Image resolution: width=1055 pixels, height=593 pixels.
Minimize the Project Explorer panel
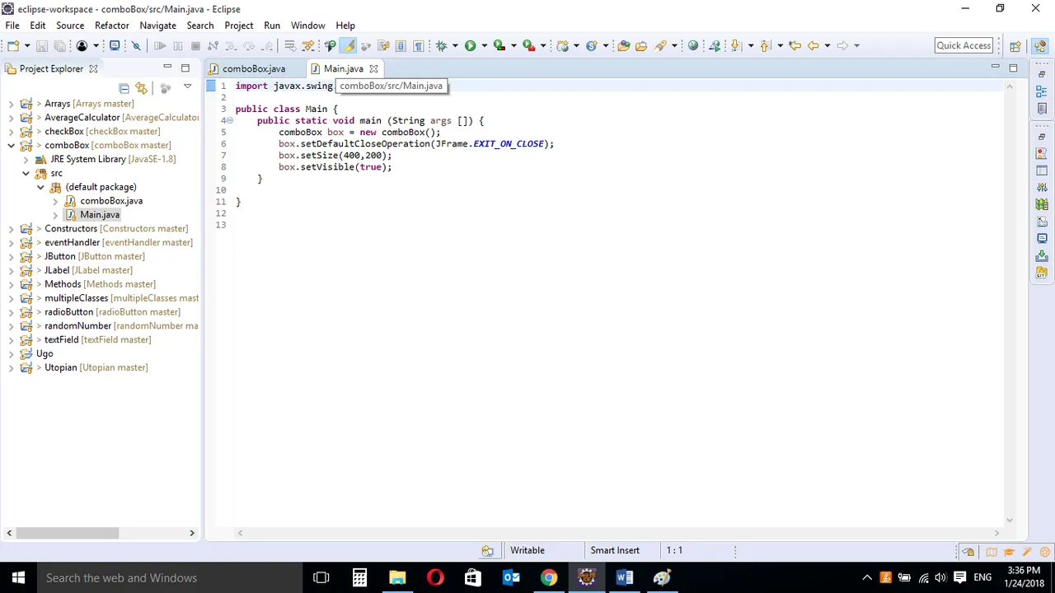click(x=167, y=68)
